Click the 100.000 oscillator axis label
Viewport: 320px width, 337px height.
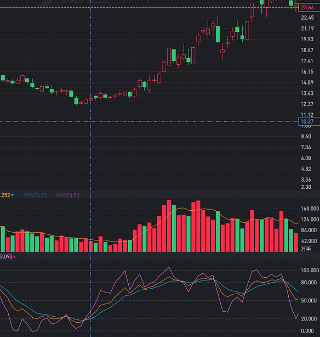(x=310, y=270)
